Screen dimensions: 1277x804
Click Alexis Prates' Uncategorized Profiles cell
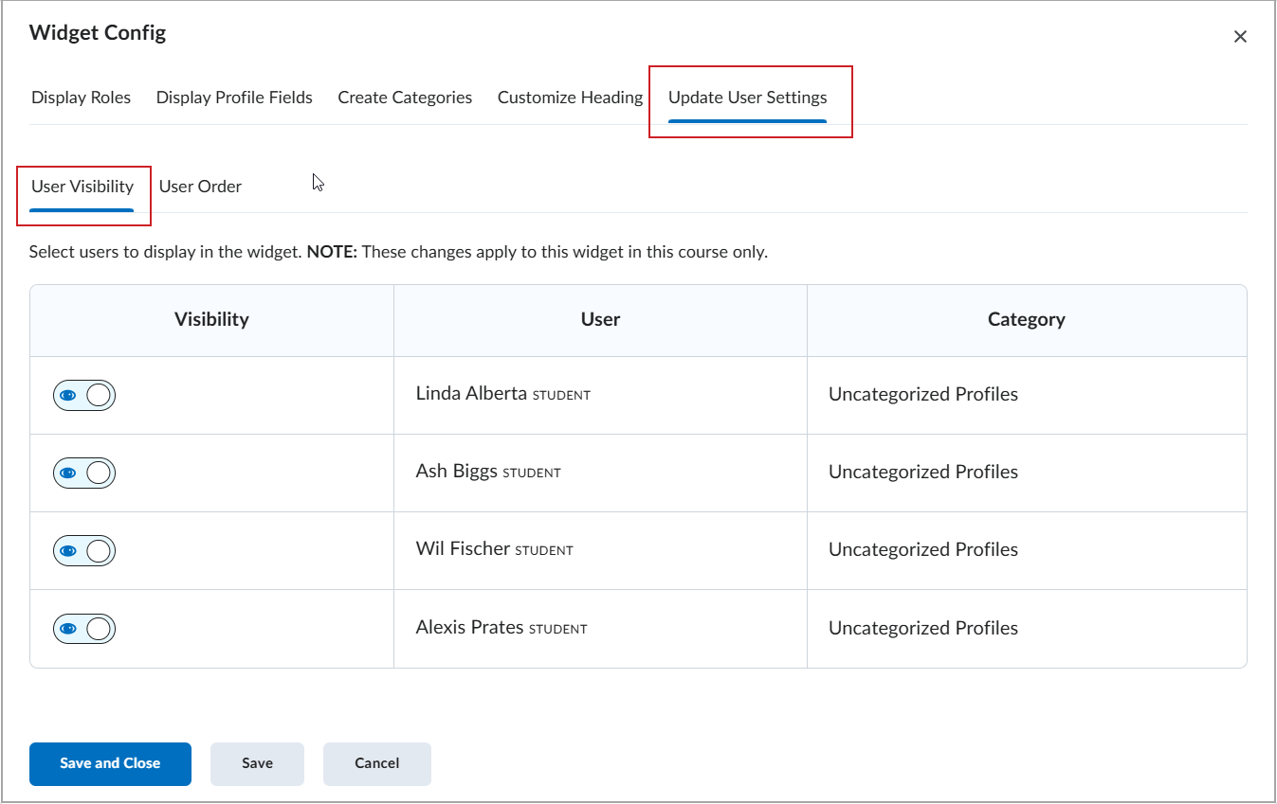[x=922, y=628]
